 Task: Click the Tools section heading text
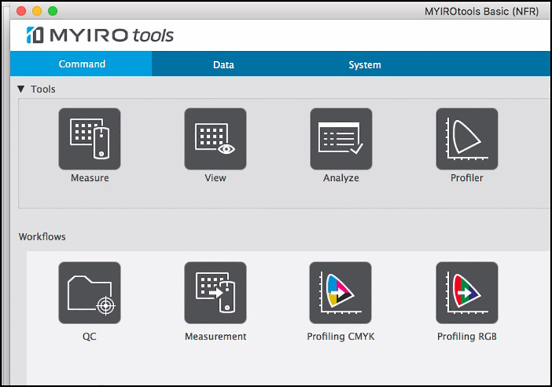[43, 89]
